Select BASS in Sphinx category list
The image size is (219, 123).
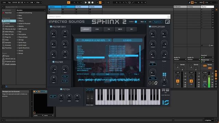tap(79, 46)
